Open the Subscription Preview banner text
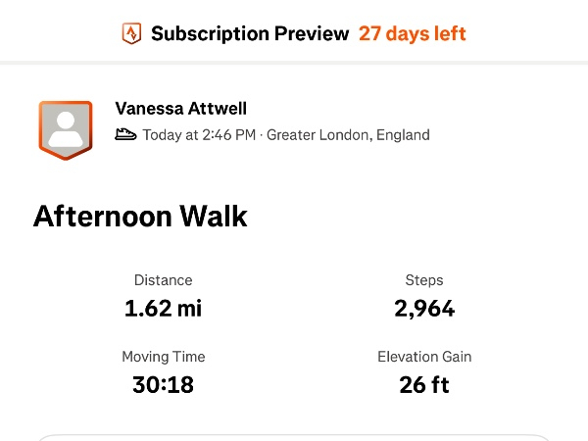The image size is (588, 441). (250, 34)
